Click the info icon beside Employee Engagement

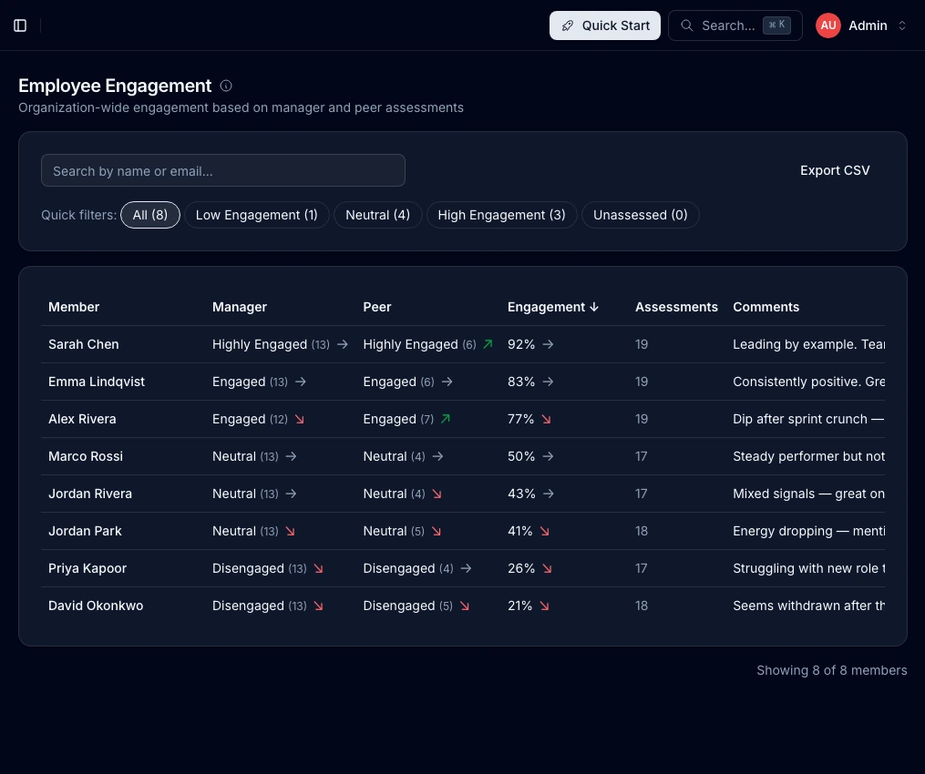(x=226, y=87)
